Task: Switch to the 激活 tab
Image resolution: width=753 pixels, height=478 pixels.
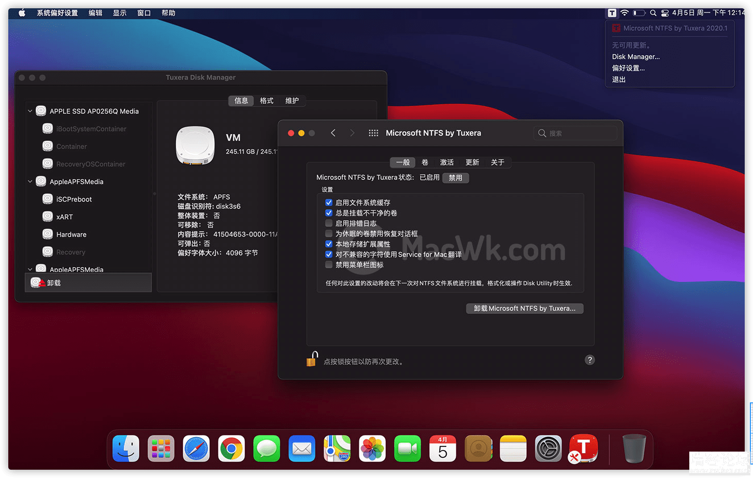Action: pos(446,162)
